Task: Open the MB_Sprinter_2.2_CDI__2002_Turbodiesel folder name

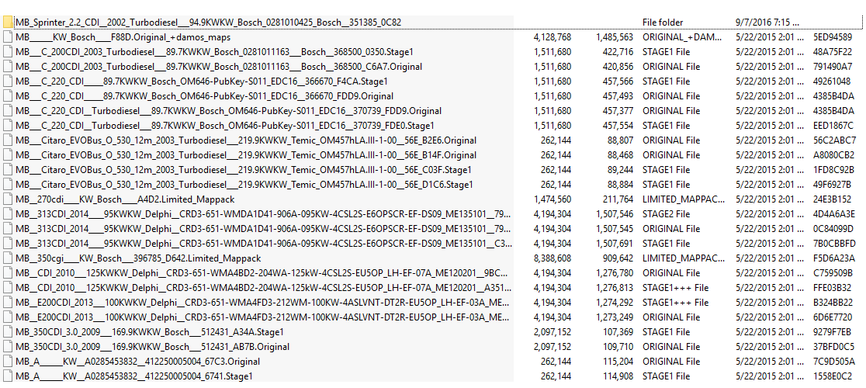Action: pyautogui.click(x=208, y=23)
